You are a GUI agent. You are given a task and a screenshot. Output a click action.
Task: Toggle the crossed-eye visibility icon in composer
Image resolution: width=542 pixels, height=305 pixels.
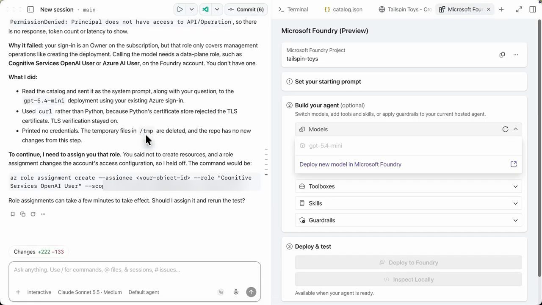tap(221, 292)
